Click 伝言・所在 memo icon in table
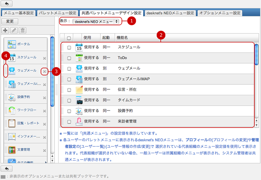The height and width of the screenshot is (180, 261). (79, 90)
